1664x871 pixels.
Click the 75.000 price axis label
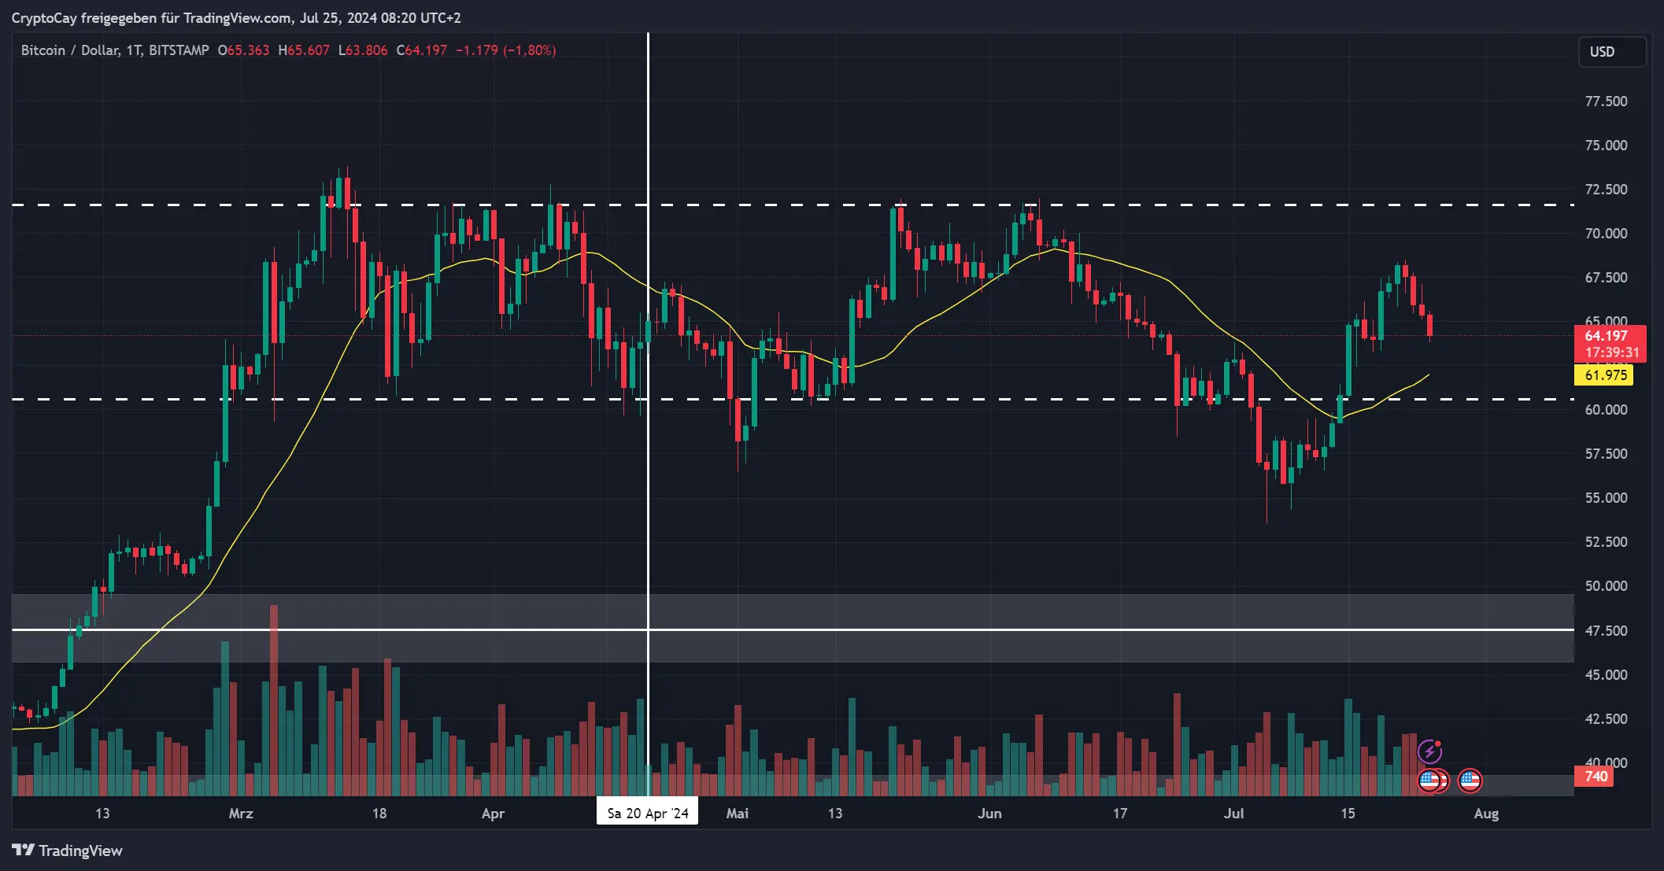click(x=1606, y=145)
